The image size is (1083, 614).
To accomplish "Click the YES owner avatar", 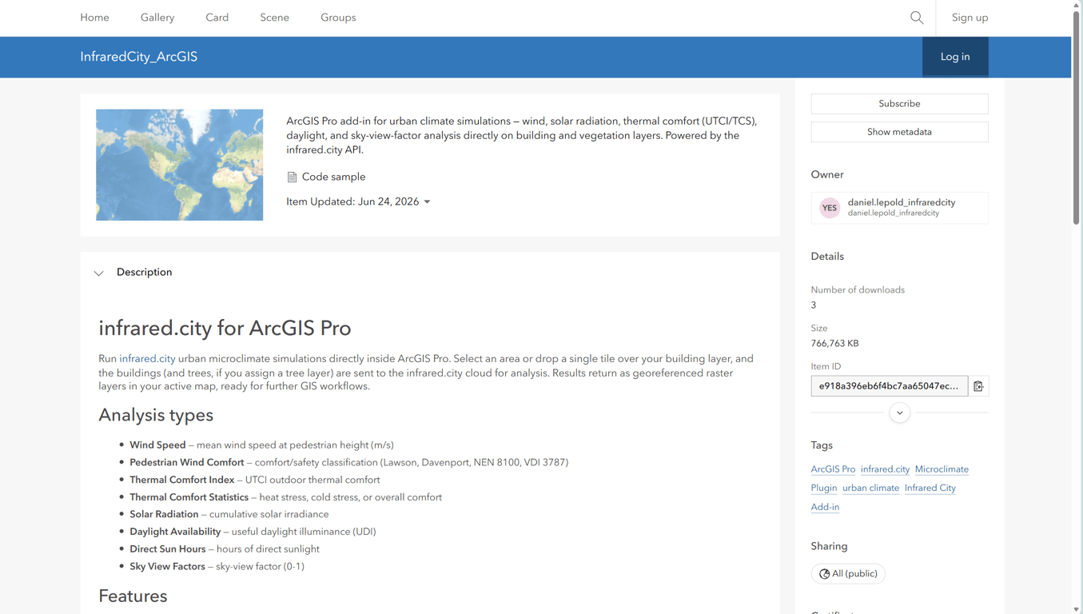I will [830, 208].
